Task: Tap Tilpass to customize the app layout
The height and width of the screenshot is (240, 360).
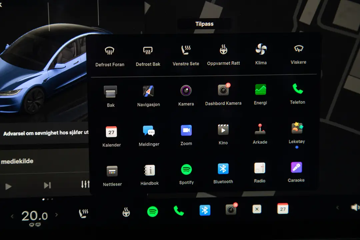Action: (x=204, y=24)
